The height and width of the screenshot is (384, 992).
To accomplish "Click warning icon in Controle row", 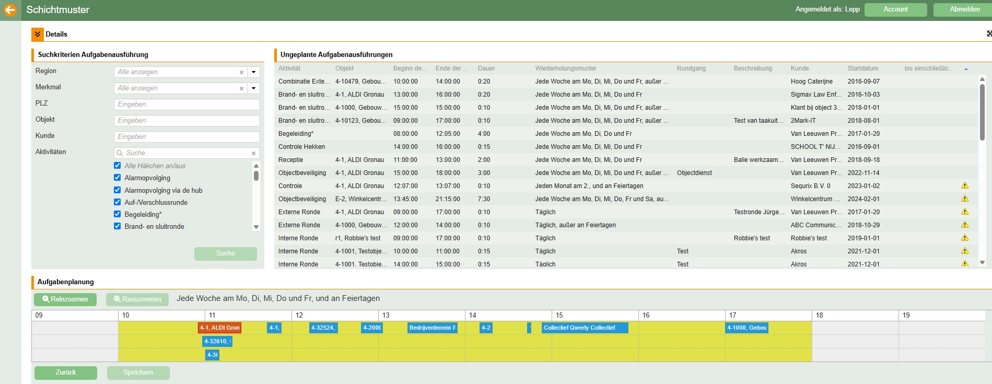I will tap(964, 186).
